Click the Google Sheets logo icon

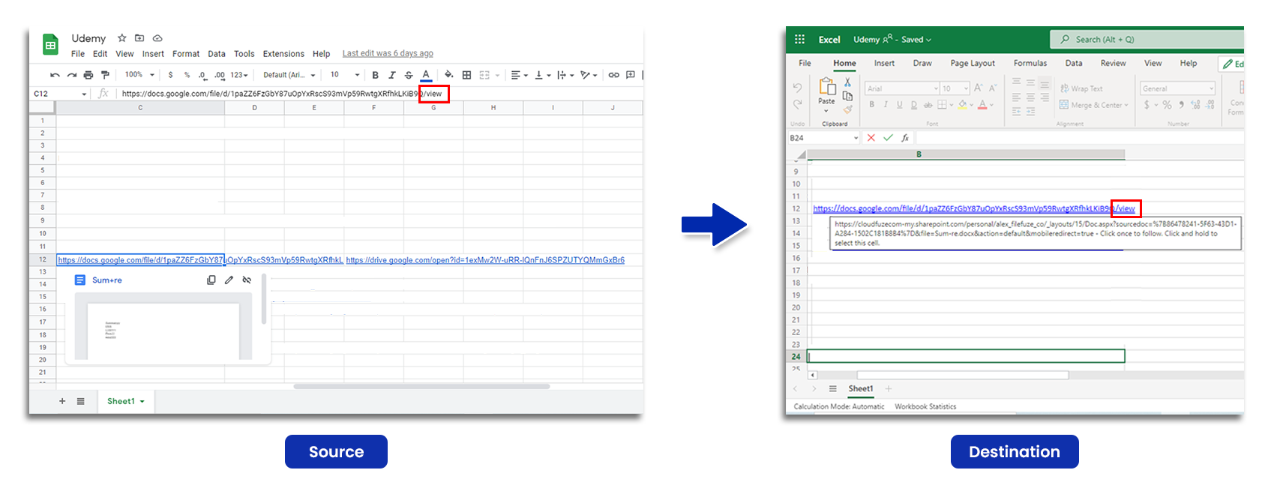tap(50, 45)
